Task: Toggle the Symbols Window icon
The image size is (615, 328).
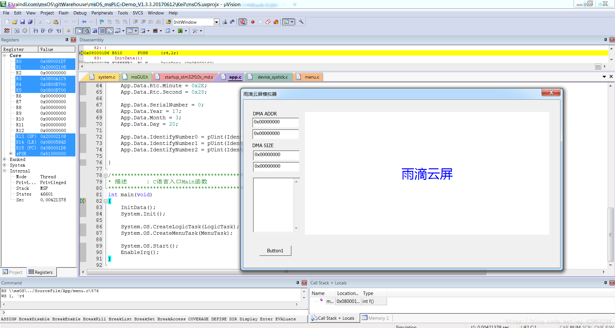Action: 95,31
